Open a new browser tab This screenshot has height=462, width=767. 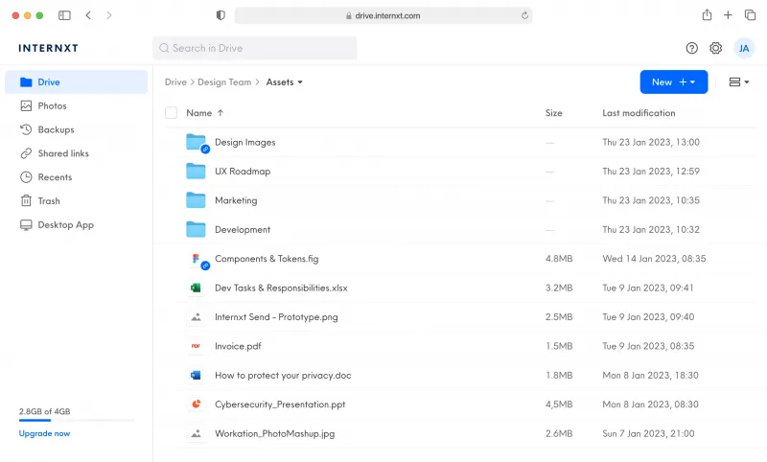[x=728, y=15]
